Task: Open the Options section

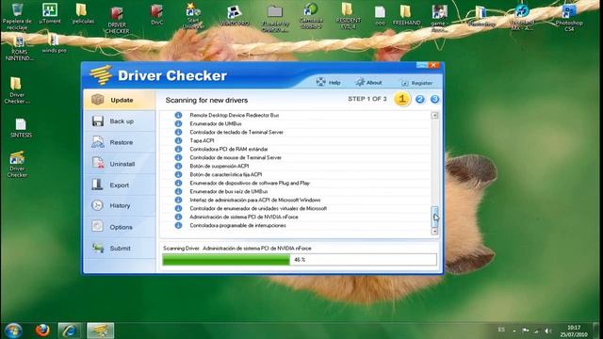Action: coord(120,227)
